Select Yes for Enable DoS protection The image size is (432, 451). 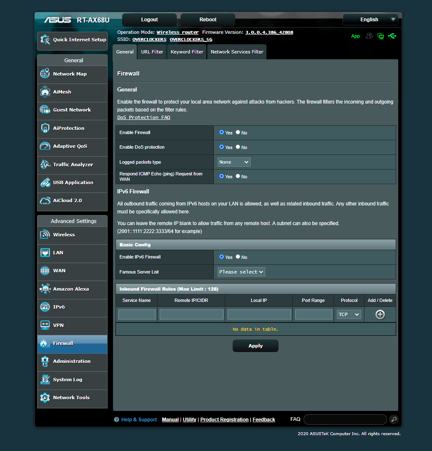point(221,147)
